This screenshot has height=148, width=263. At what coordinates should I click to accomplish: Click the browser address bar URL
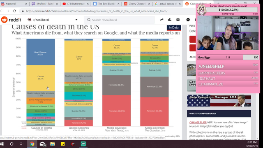pos(97,11)
